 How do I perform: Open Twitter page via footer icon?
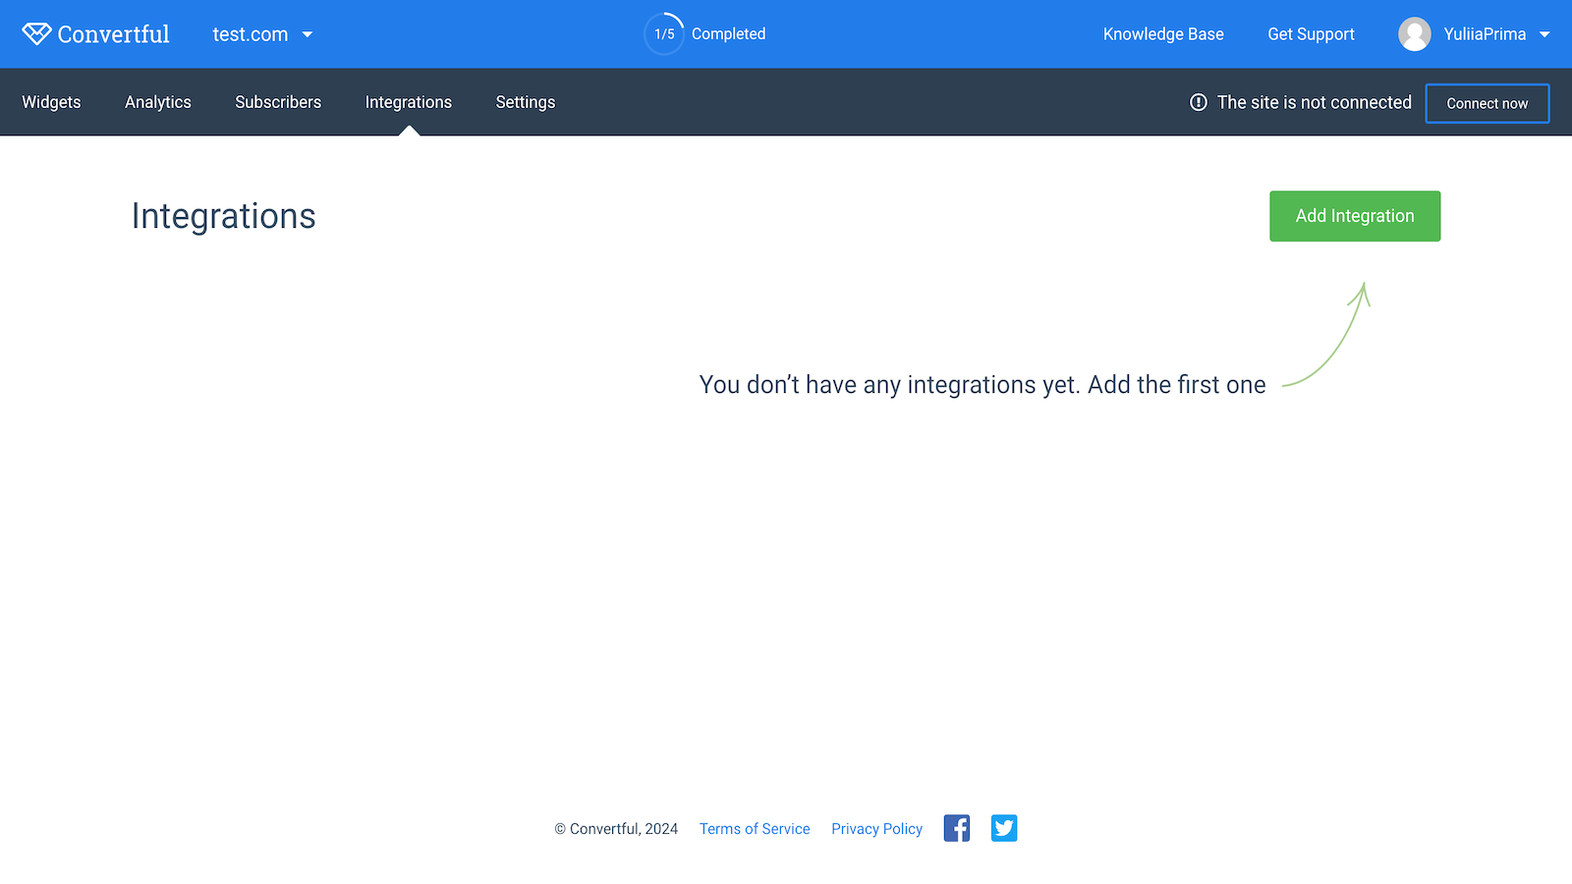click(x=1004, y=828)
